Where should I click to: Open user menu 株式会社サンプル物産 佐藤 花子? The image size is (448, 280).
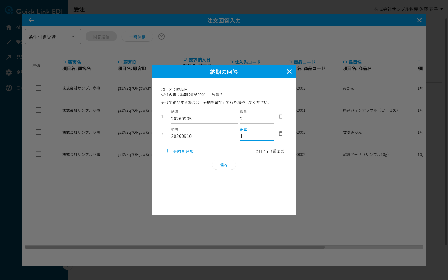click(408, 9)
